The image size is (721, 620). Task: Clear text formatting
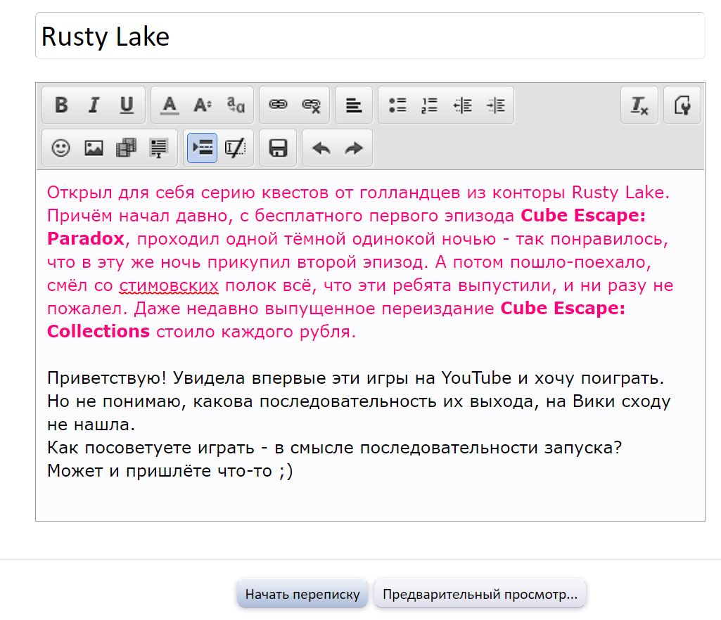click(639, 105)
